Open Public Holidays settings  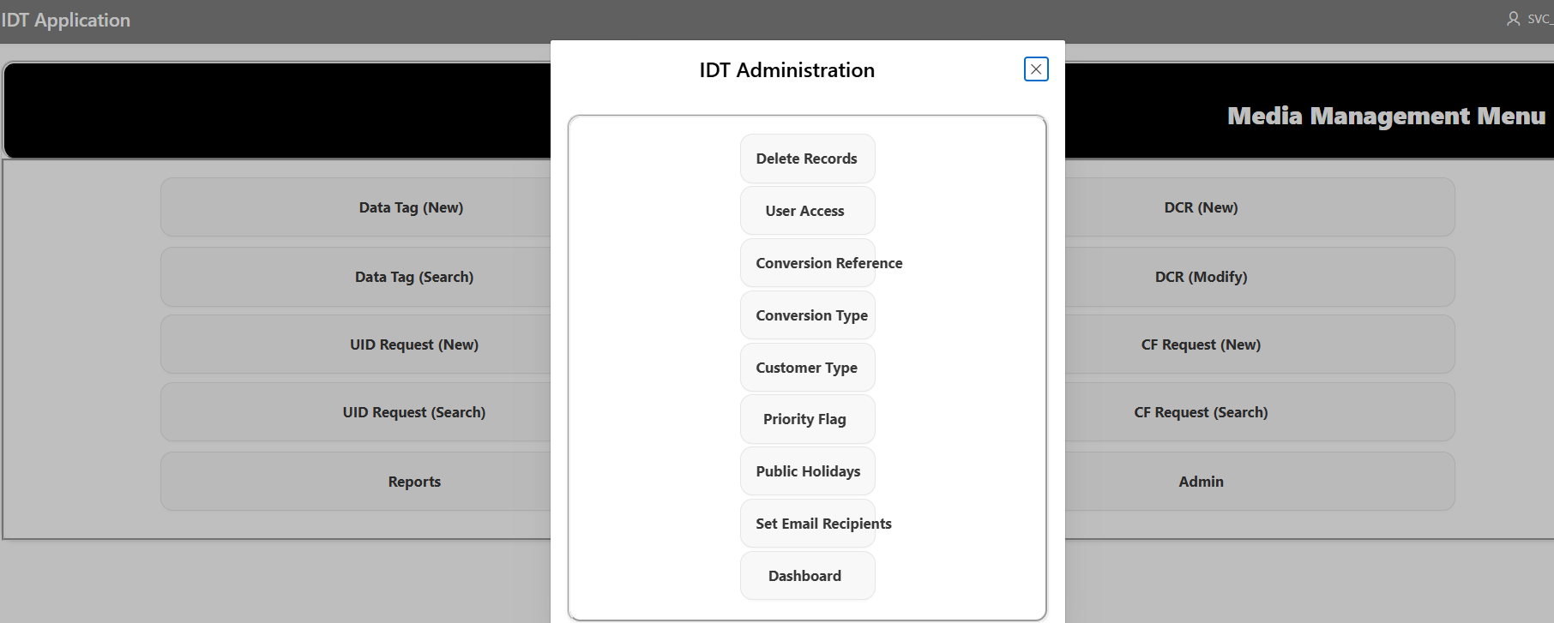[807, 471]
